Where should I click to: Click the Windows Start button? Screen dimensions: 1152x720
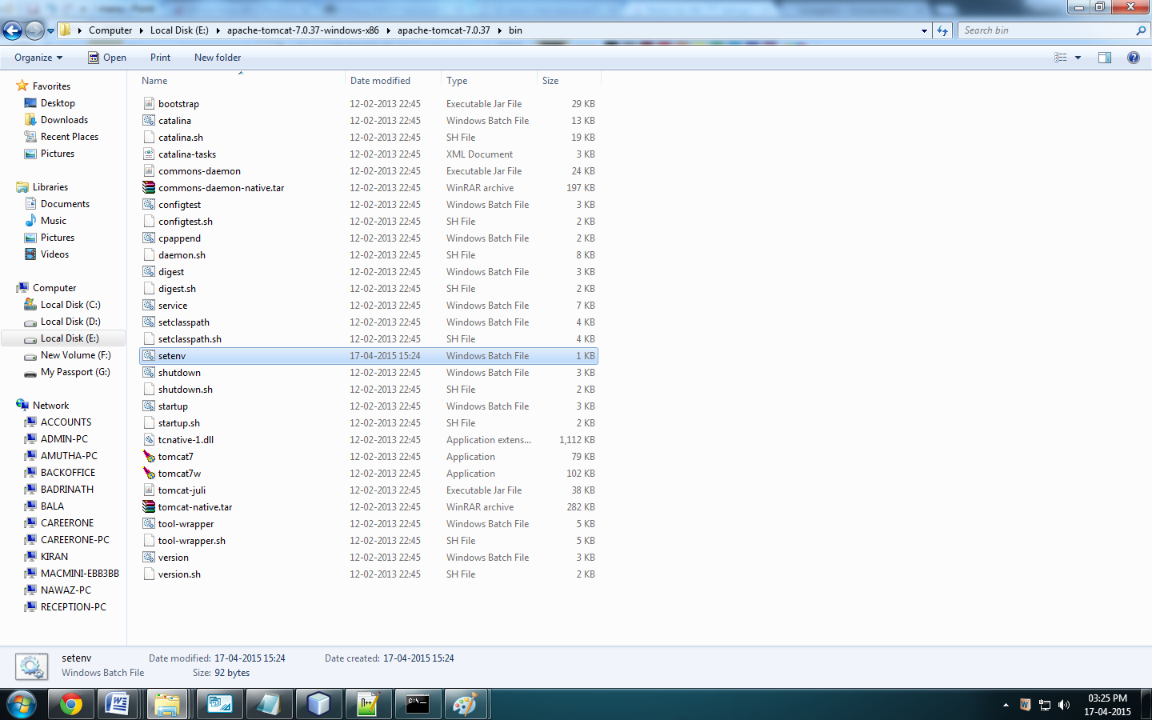21,705
